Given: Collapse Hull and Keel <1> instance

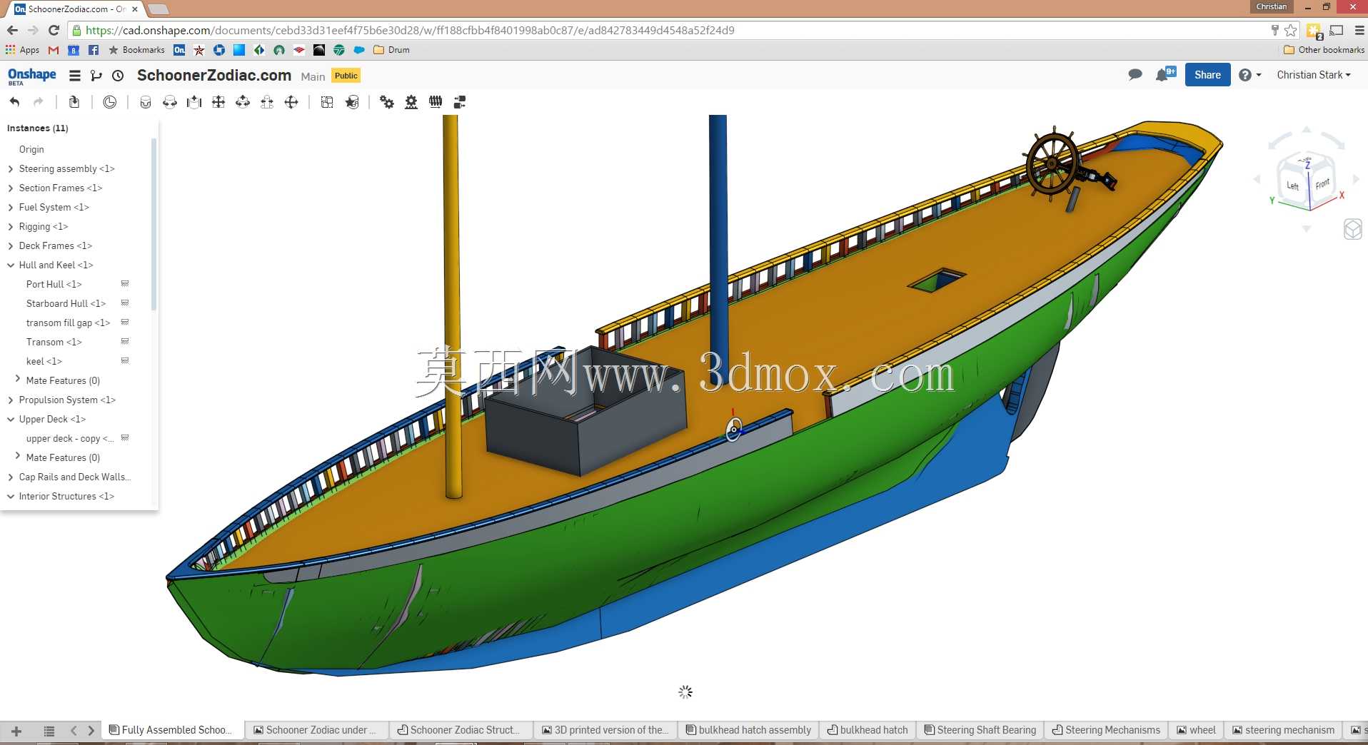Looking at the screenshot, I should click(x=11, y=265).
